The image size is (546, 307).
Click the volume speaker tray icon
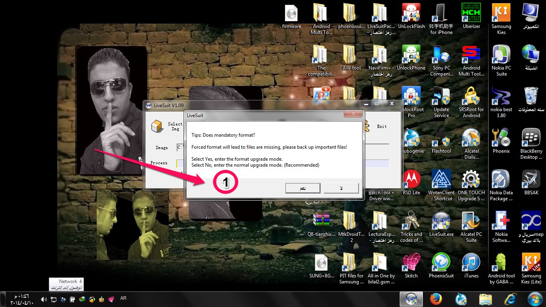[44, 299]
